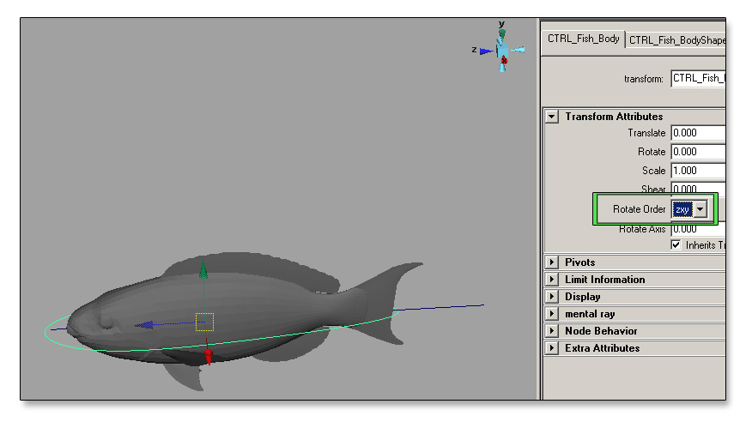The height and width of the screenshot is (422, 746).
Task: Expand the Pivots section
Action: click(552, 262)
